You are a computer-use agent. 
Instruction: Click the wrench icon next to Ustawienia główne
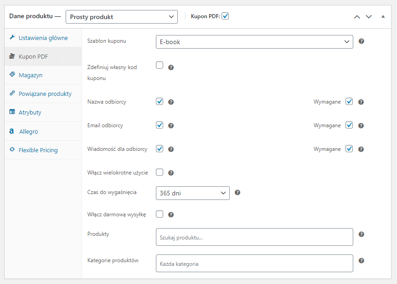click(13, 38)
